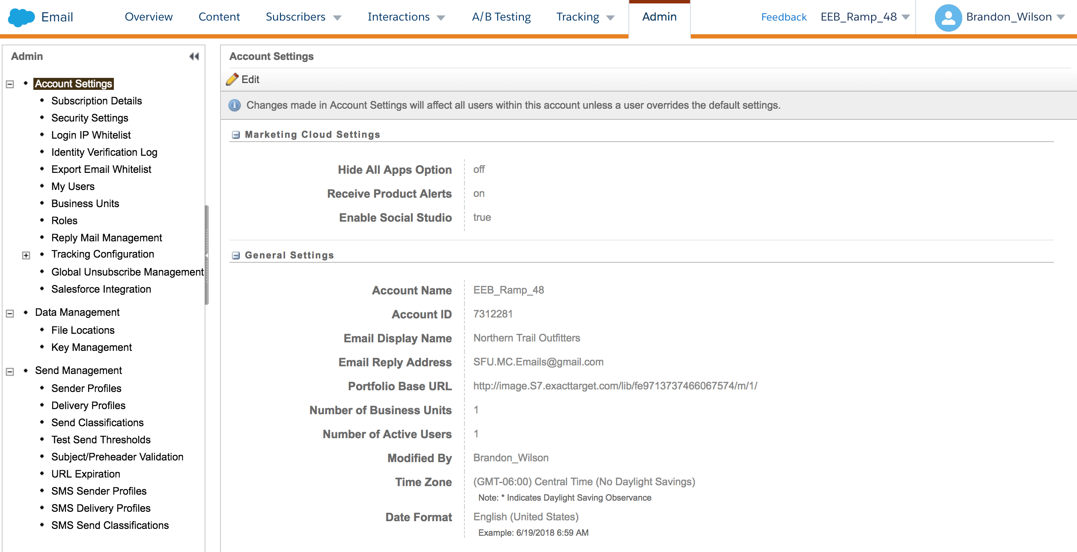Open Export Email Whitelist
The width and height of the screenshot is (1077, 552).
[101, 169]
